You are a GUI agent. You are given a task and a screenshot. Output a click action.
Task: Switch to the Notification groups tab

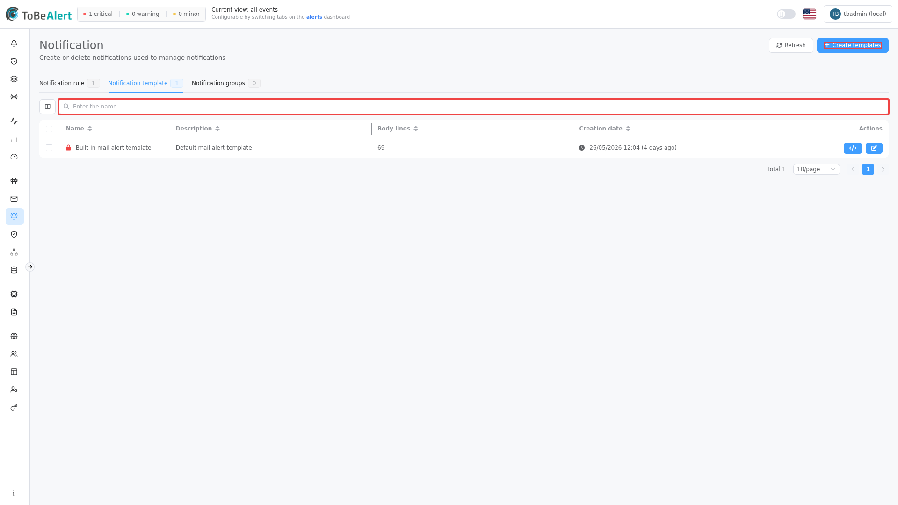[226, 83]
